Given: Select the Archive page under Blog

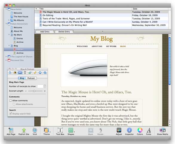Looking at the screenshot, I should pos(20,53).
